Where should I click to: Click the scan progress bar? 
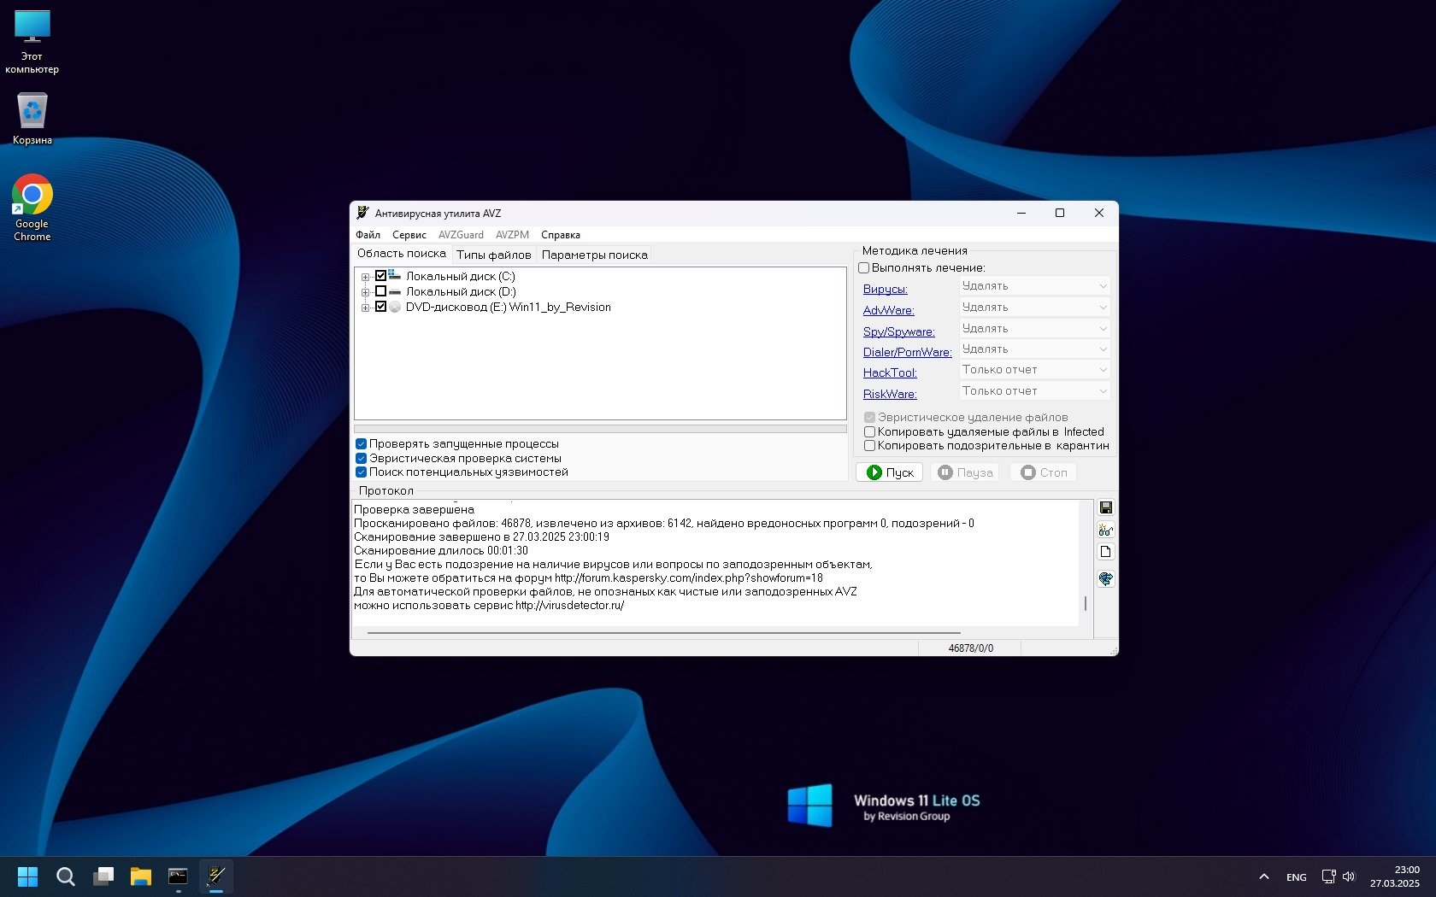click(x=600, y=429)
